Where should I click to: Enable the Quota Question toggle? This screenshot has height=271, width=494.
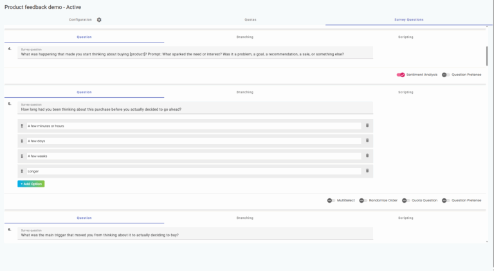406,200
